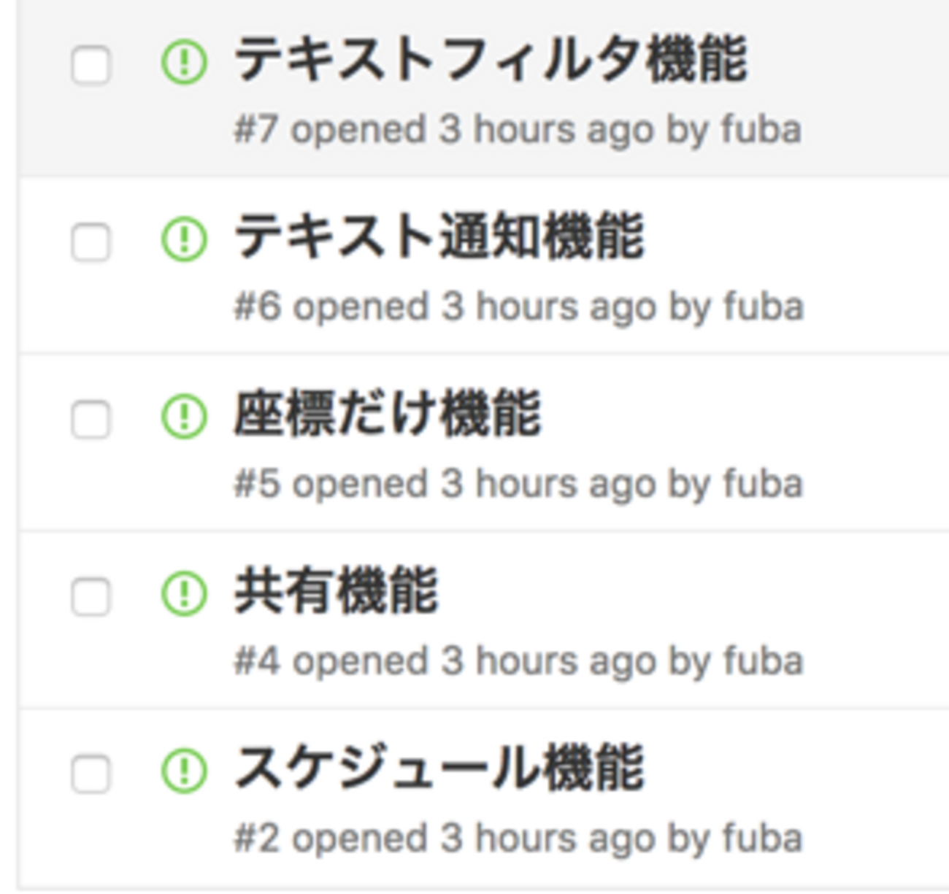Open the スケジュール機能 issue
949x894 pixels.
pyautogui.click(x=439, y=768)
